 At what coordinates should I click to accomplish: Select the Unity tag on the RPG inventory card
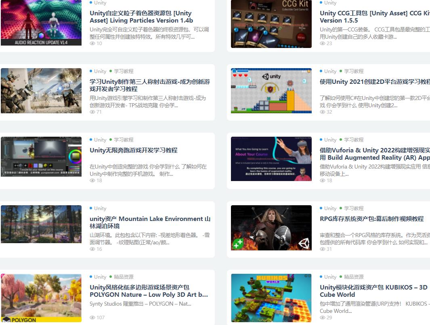(x=330, y=208)
